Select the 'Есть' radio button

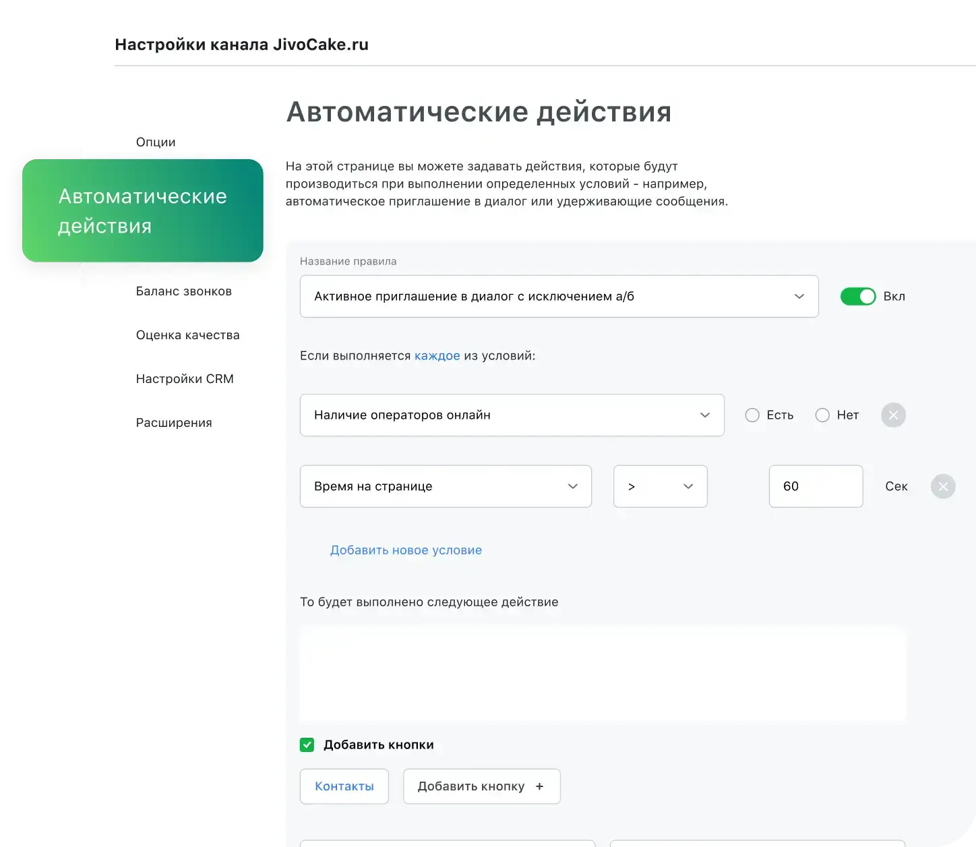pyautogui.click(x=752, y=415)
